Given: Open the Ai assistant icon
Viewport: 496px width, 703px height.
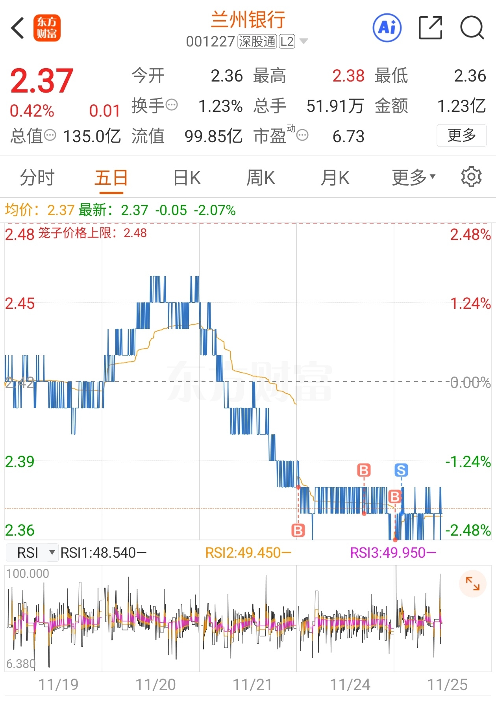Looking at the screenshot, I should pos(387,28).
